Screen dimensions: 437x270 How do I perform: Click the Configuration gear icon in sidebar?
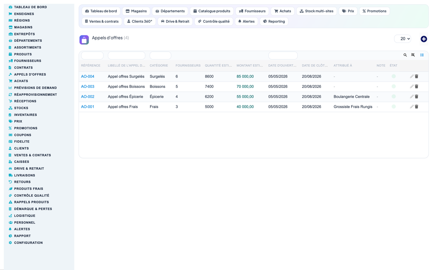tap(10, 243)
